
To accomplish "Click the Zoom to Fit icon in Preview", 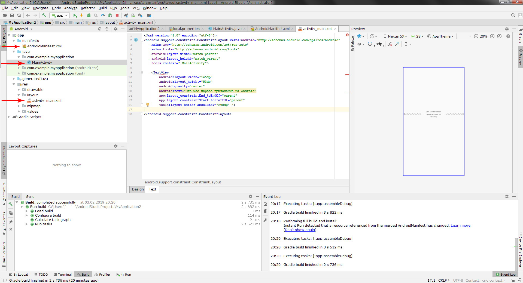I will [499, 36].
